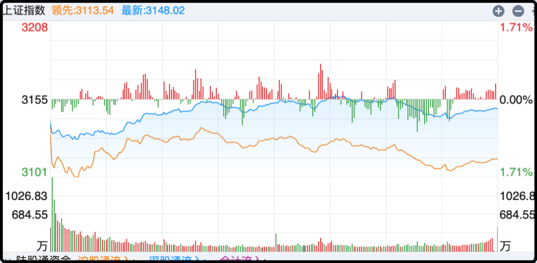The width and height of the screenshot is (537, 263).
Task: Click the right 万 volume unit label
Action: (505, 246)
